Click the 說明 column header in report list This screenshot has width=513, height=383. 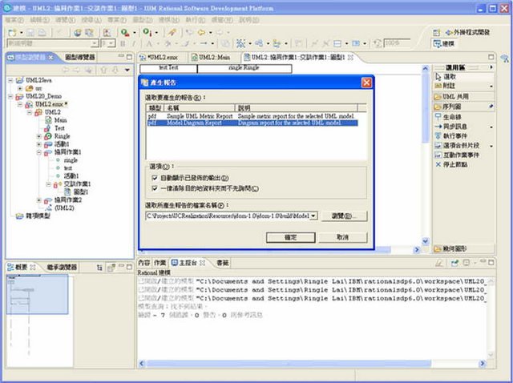296,108
